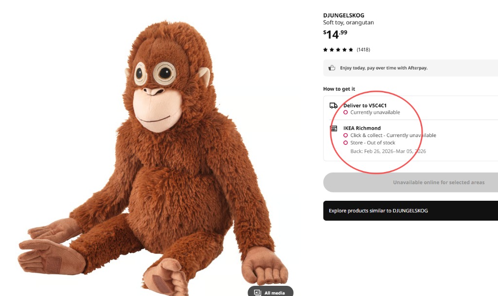
Task: Open the 1418 reviews count
Action: click(x=363, y=50)
